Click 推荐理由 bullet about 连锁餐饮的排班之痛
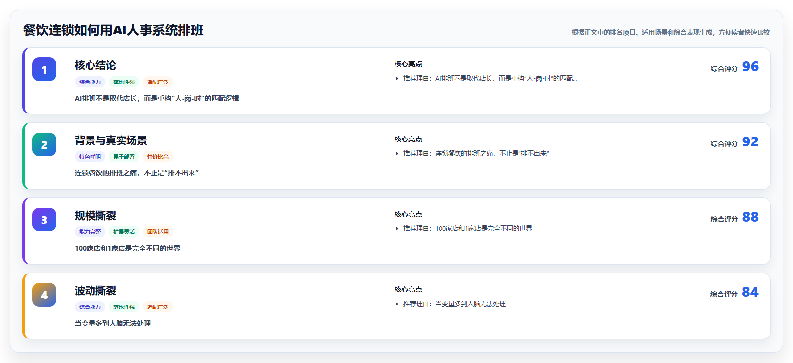Image resolution: width=793 pixels, height=363 pixels. [x=476, y=153]
